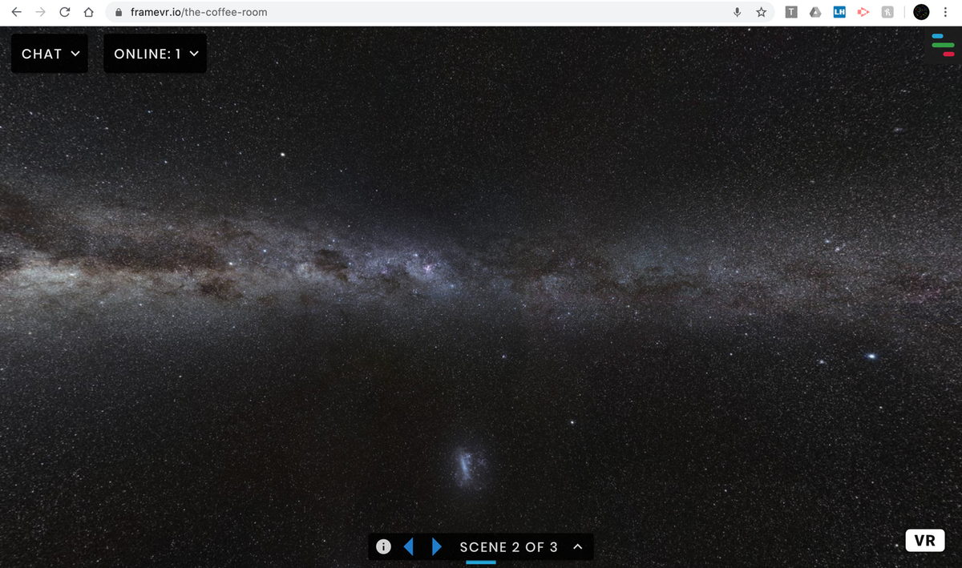Click the Honey extension icon

(x=888, y=13)
